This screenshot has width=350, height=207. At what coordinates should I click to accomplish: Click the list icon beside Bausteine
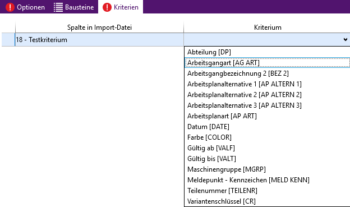58,7
